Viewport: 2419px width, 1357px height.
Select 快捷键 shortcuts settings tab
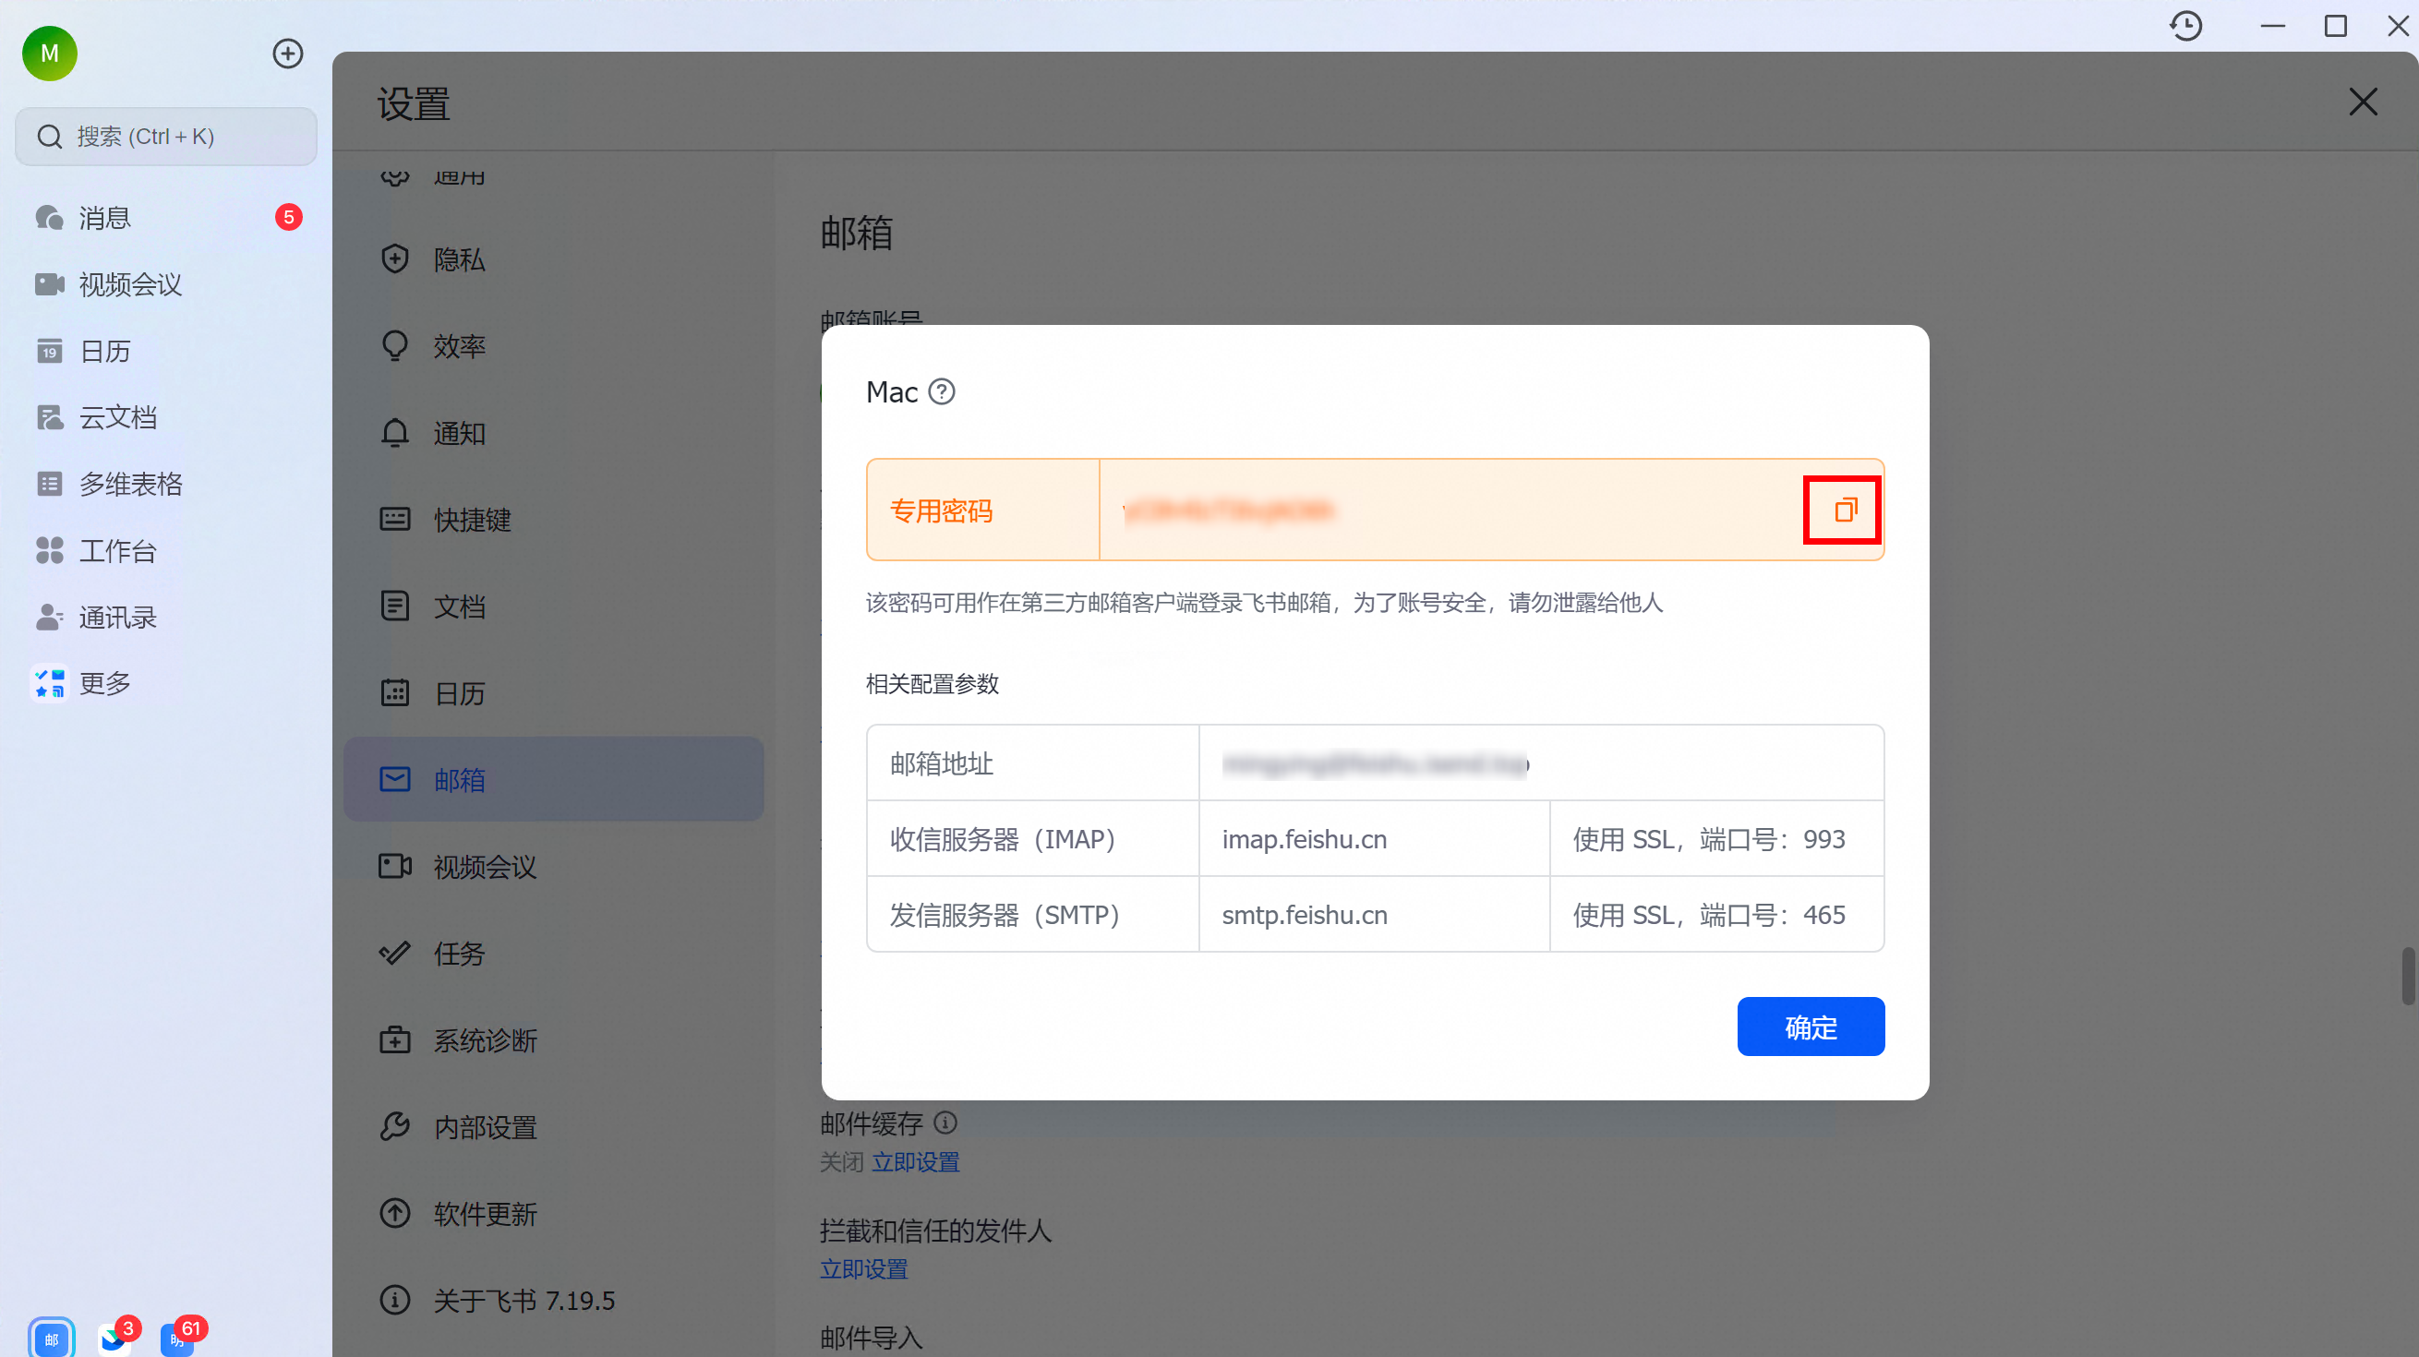coord(472,520)
